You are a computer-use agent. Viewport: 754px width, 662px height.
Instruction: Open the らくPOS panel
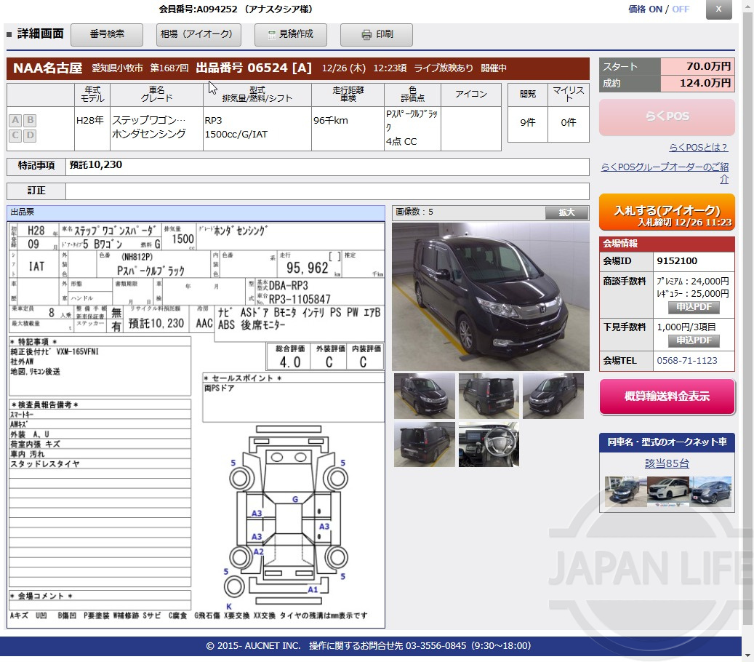tap(665, 117)
